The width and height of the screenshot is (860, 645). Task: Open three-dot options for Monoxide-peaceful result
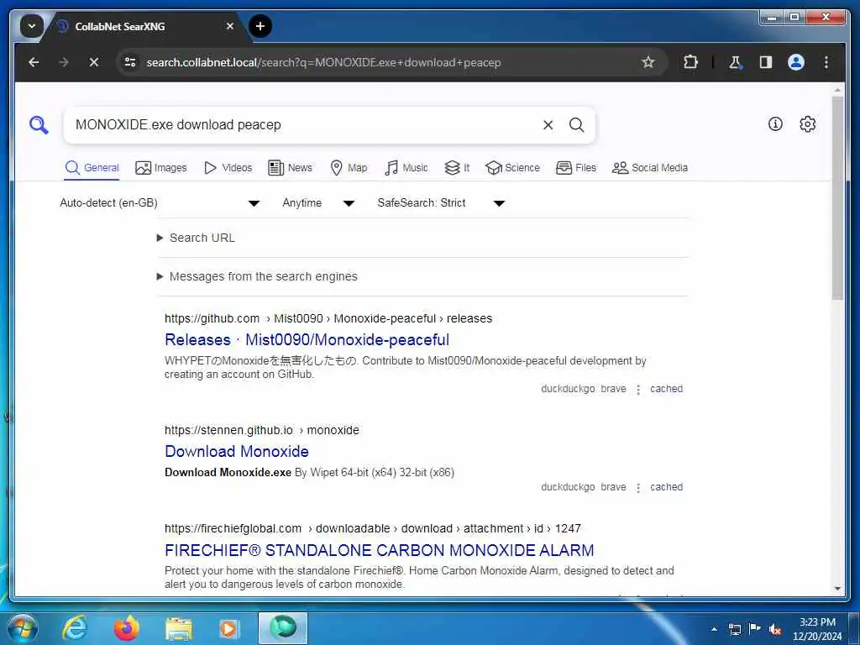coord(638,390)
